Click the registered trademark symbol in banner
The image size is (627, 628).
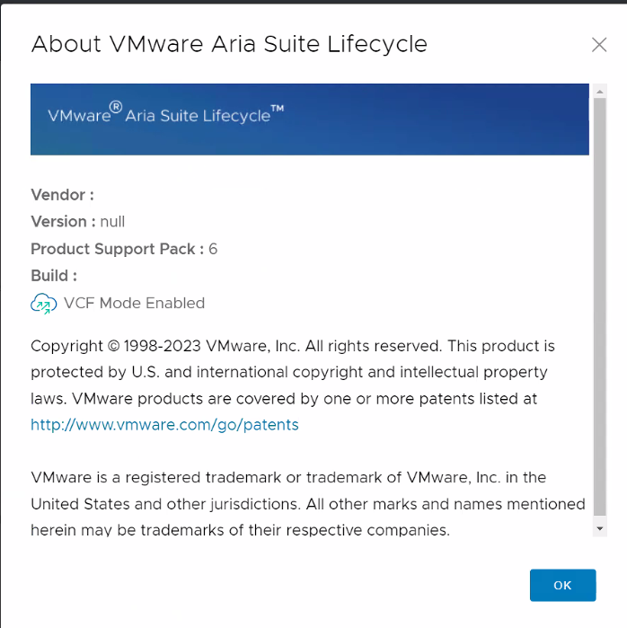[x=116, y=109]
